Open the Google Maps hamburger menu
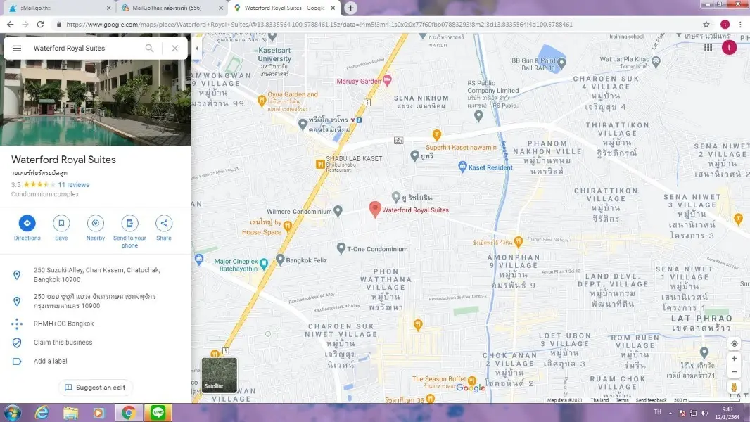The width and height of the screenshot is (750, 422). [17, 49]
